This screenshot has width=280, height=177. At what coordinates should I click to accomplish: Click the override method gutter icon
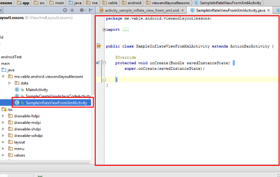tap(98, 63)
